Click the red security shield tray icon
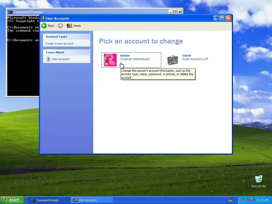Viewport: 272px width, 204px height. pos(252,200)
